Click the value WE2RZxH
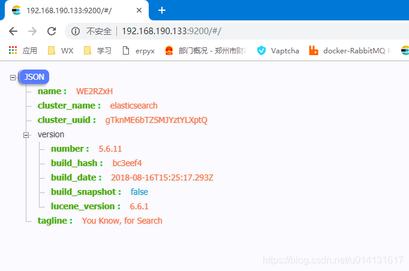 point(94,91)
